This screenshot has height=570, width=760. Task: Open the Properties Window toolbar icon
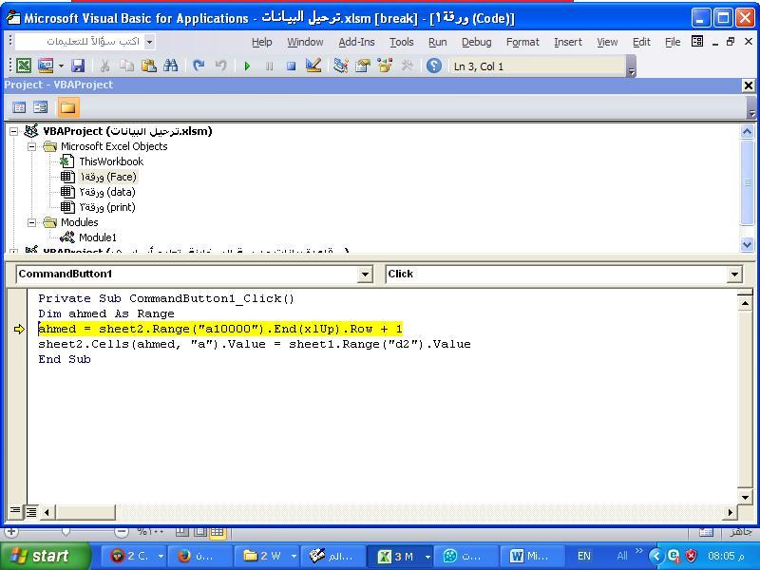pyautogui.click(x=363, y=66)
